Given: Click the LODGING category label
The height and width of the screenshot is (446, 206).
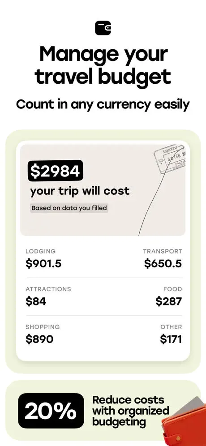Looking at the screenshot, I should (41, 252).
